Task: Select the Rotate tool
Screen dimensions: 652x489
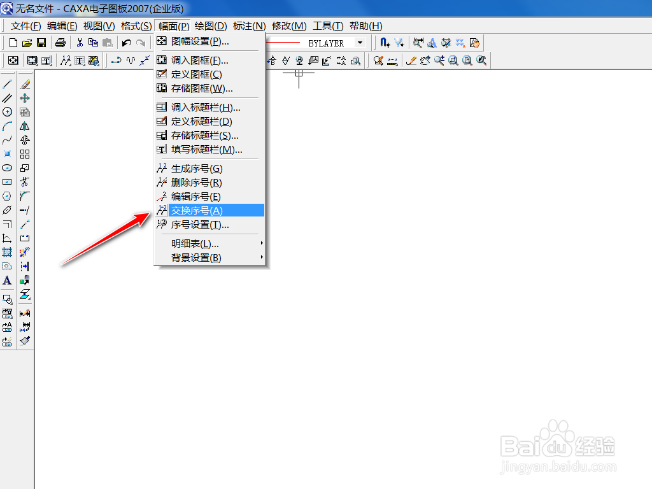Action: point(25,140)
